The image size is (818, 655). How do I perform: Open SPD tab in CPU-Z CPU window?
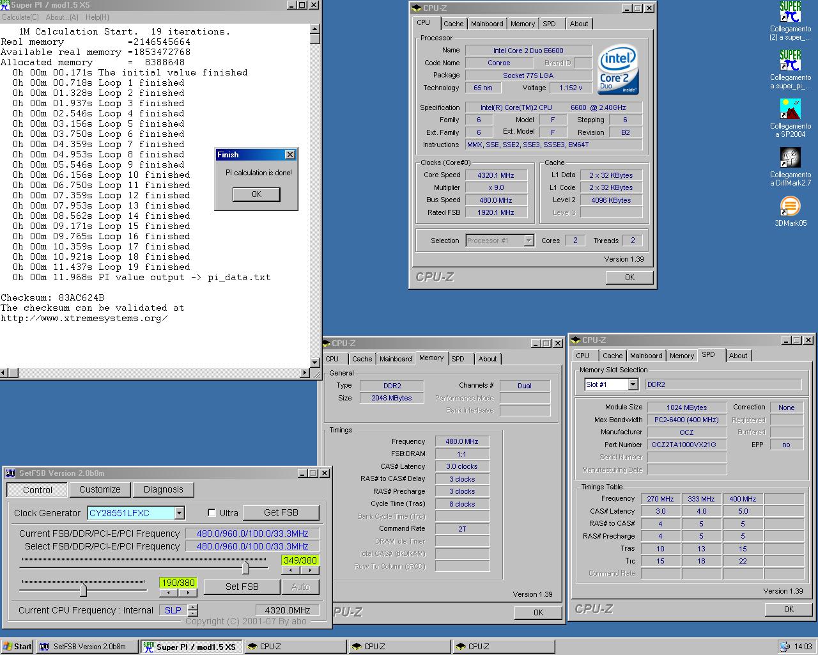click(550, 24)
